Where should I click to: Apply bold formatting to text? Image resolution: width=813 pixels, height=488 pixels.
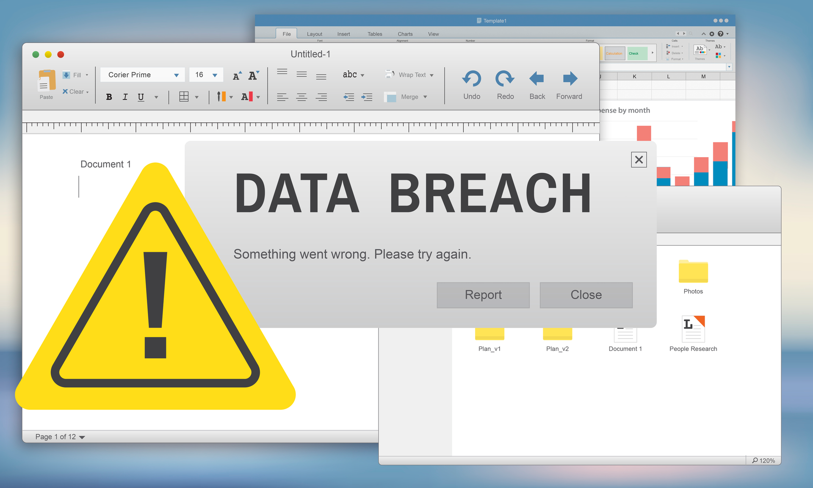pyautogui.click(x=109, y=97)
